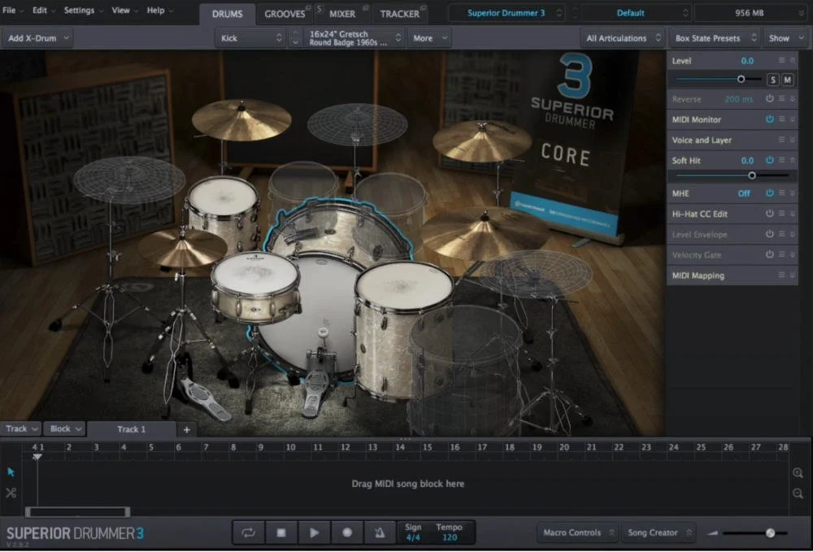Open the Hi-Hat CC Edit menu lines icon
This screenshot has width=813, height=552.
point(781,214)
